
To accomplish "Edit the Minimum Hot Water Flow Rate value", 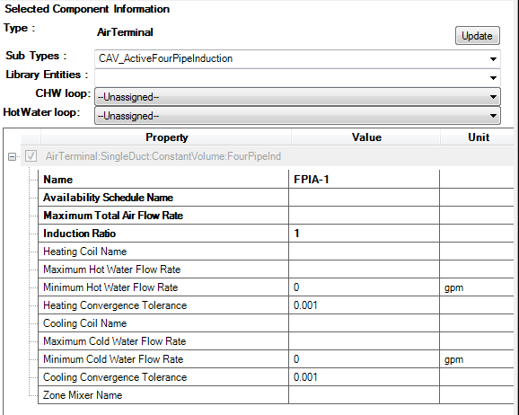I will point(364,287).
